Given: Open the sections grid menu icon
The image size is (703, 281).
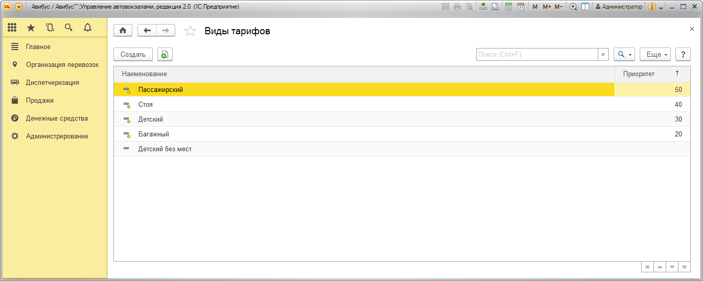Looking at the screenshot, I should click(x=12, y=28).
